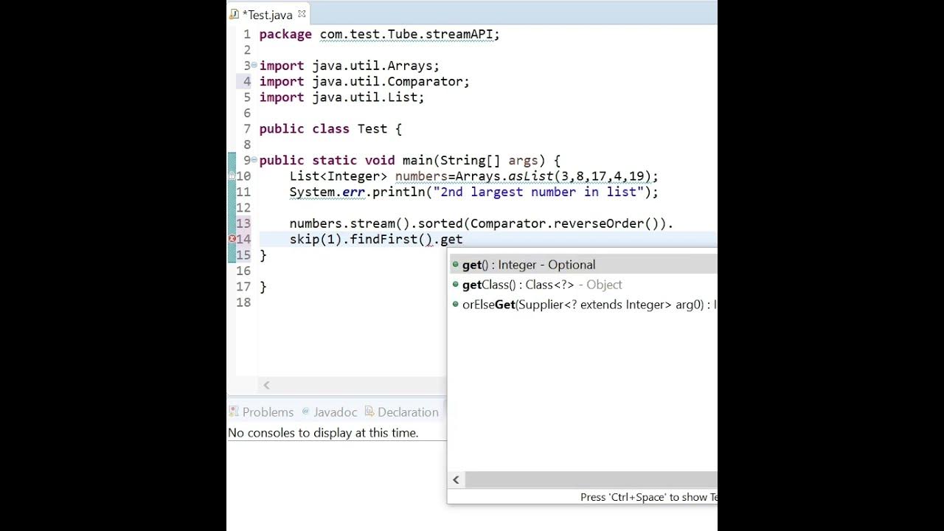Screen dimensions: 944x531
Task: Select the *Test.java editor tab
Action: click(268, 14)
